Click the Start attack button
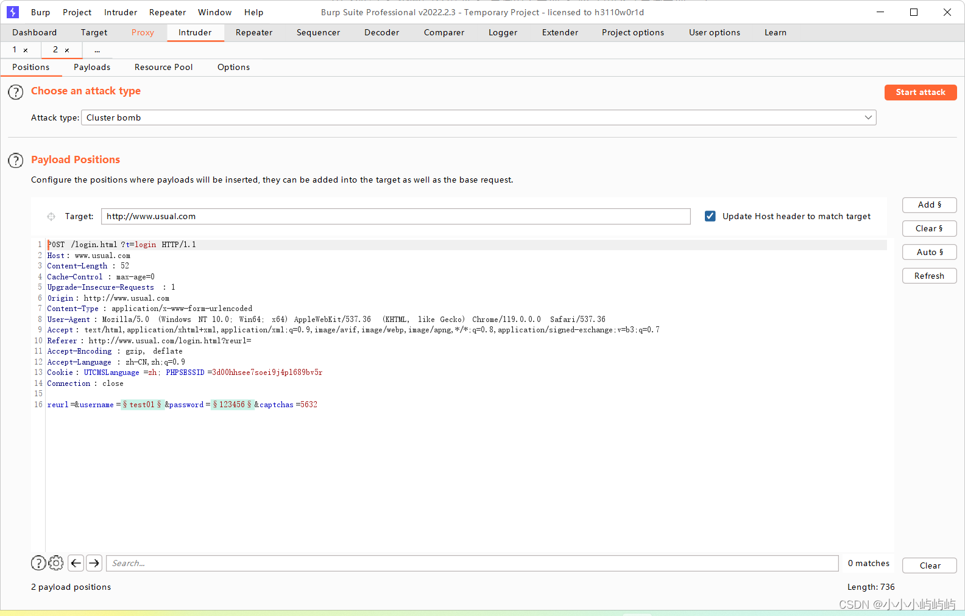This screenshot has width=965, height=616. (921, 92)
